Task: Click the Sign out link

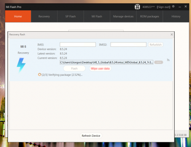Action: coord(164,7)
